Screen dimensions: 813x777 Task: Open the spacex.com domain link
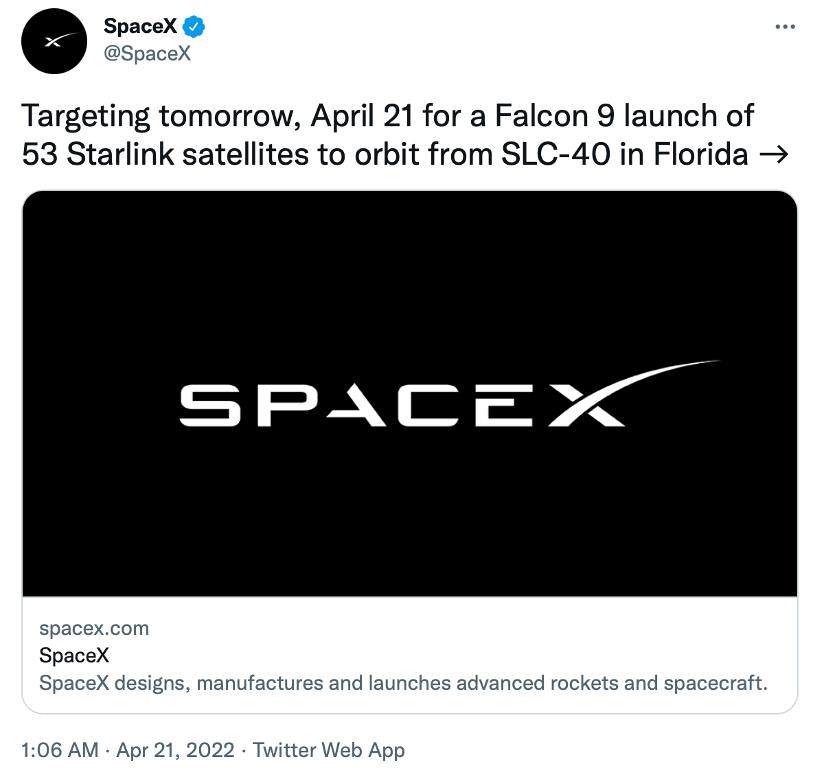(94, 628)
